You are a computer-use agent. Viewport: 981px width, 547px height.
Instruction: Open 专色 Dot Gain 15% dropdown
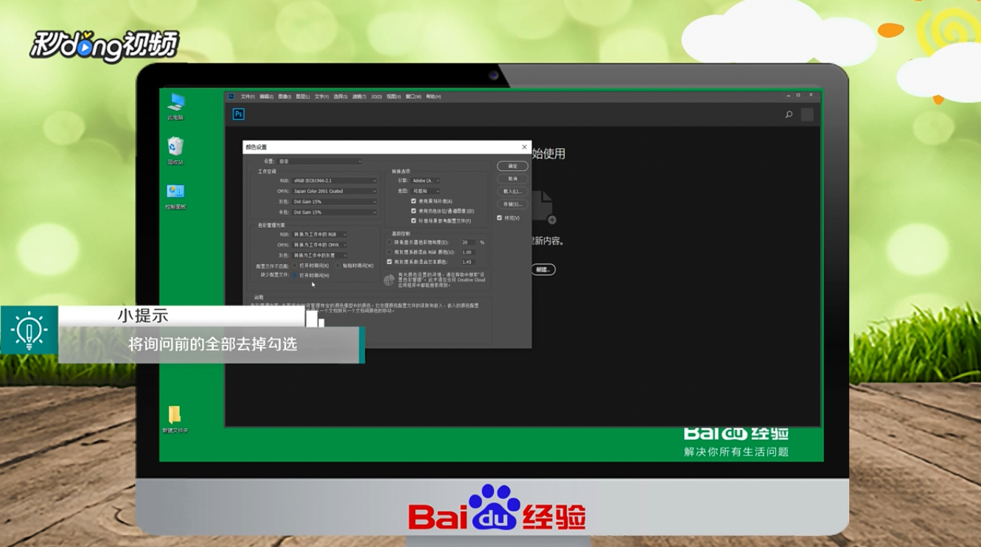pyautogui.click(x=335, y=212)
